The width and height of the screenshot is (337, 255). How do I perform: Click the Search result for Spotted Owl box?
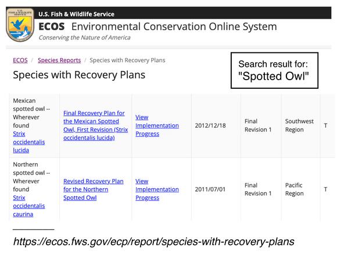[x=274, y=70]
